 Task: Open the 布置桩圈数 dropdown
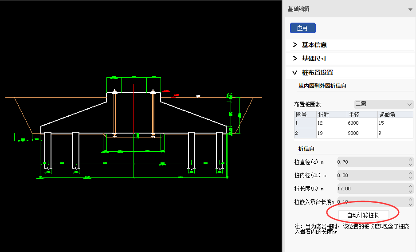pyautogui.click(x=383, y=104)
